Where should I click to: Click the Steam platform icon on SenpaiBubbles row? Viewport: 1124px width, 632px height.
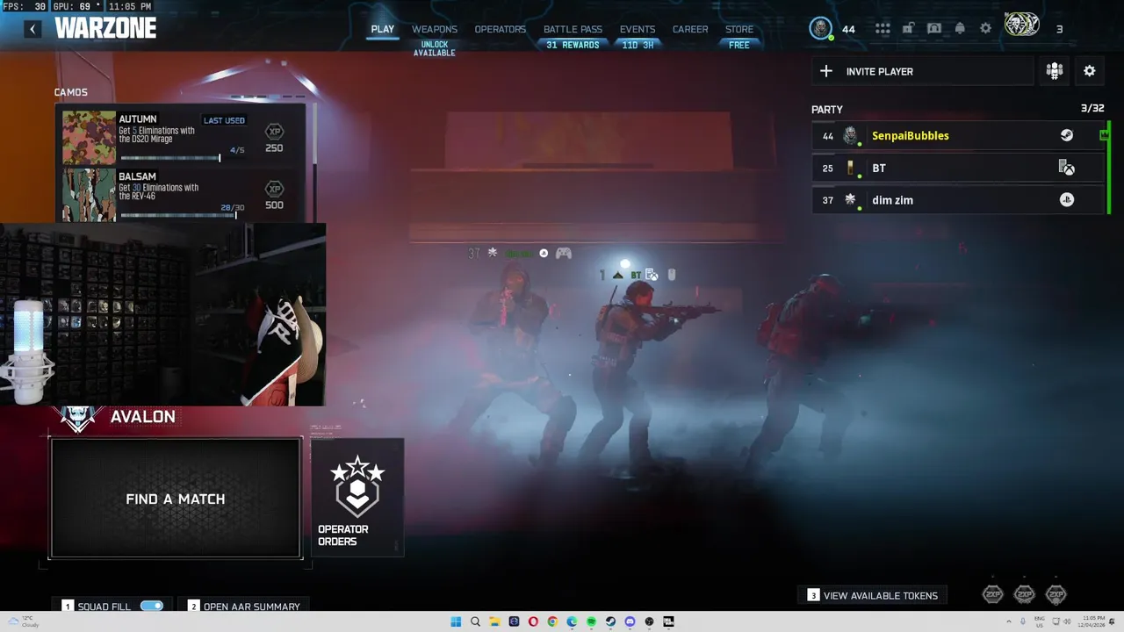coord(1067,135)
